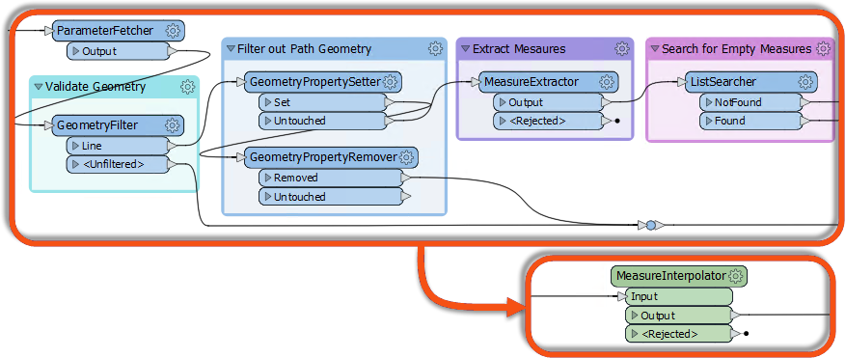Open GeometryPropertyRemover parameters gear
The height and width of the screenshot is (358, 845).
(406, 157)
